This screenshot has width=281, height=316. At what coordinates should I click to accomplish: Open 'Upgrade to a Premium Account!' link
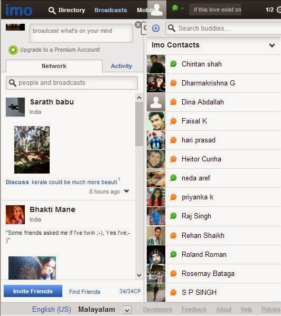pyautogui.click(x=60, y=50)
